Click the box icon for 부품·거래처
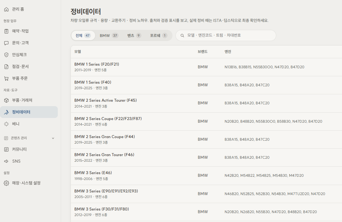The height and width of the screenshot is (222, 342). tap(6, 100)
